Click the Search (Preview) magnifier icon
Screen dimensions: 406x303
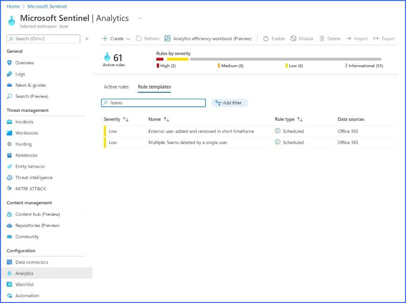pos(10,96)
